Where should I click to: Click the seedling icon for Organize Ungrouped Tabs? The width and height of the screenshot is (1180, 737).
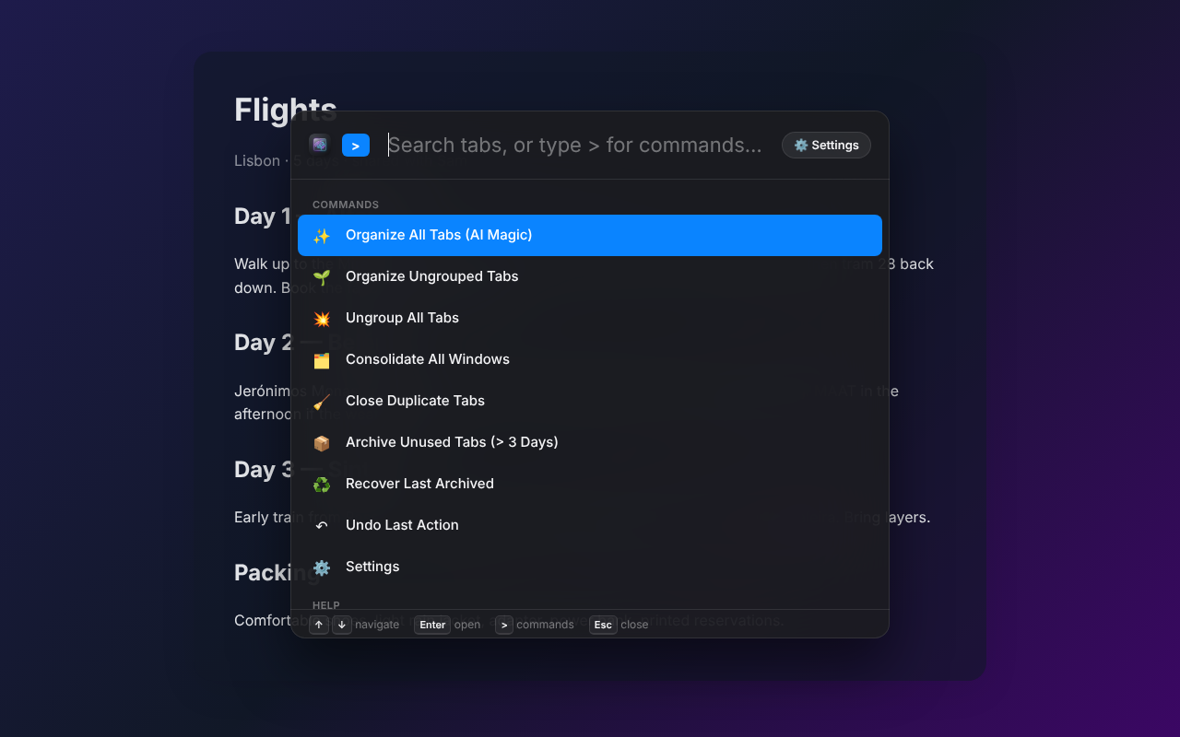click(322, 277)
